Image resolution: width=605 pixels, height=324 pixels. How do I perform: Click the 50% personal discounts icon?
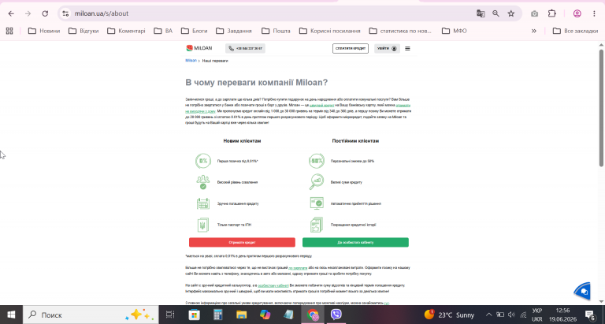coord(317,161)
